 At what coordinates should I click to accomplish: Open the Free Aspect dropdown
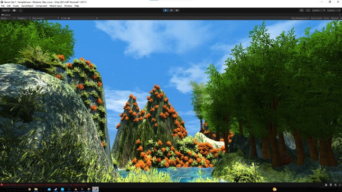tap(45, 18)
